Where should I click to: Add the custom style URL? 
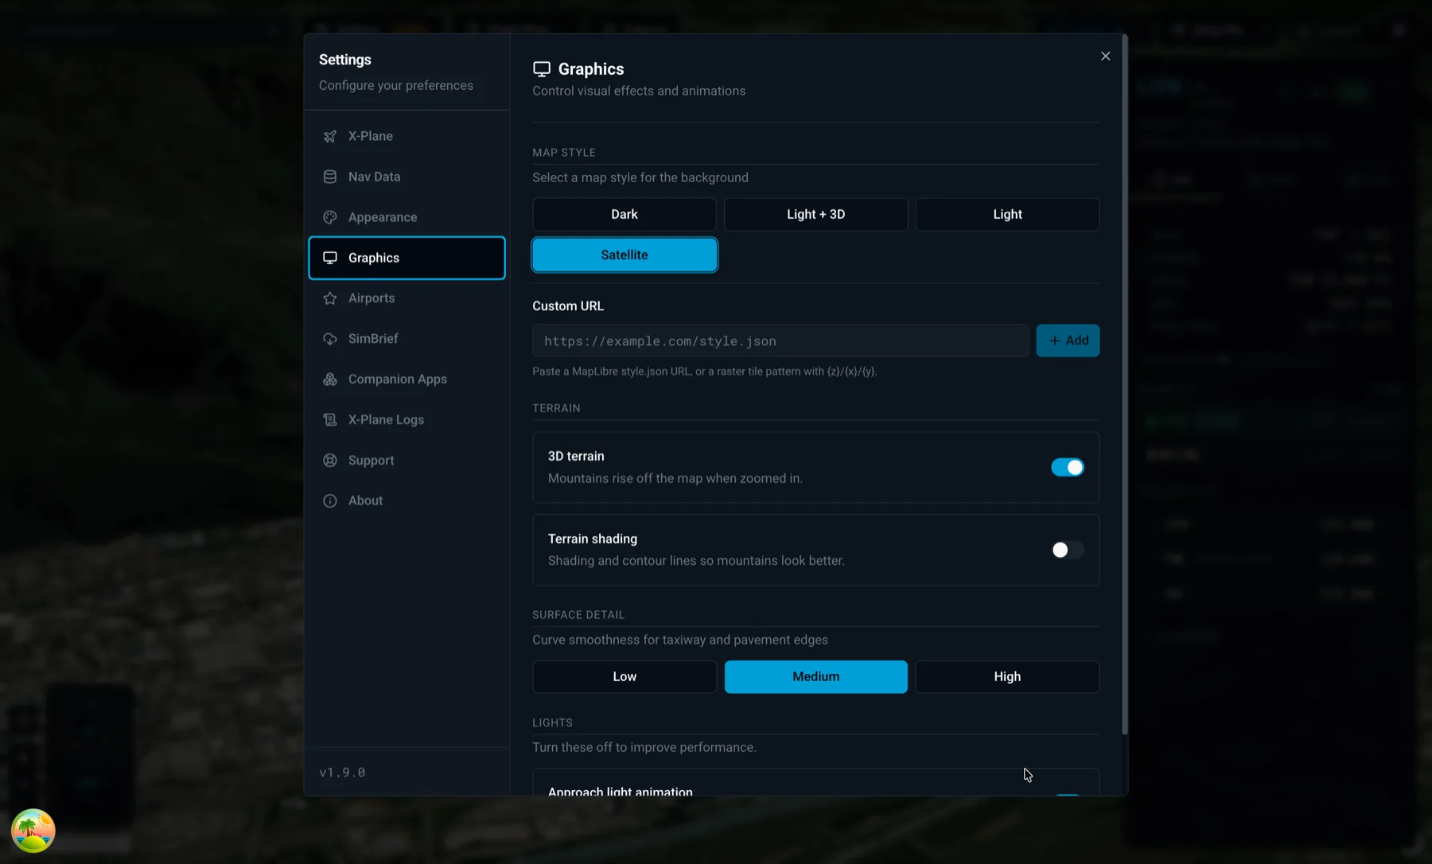point(1068,341)
